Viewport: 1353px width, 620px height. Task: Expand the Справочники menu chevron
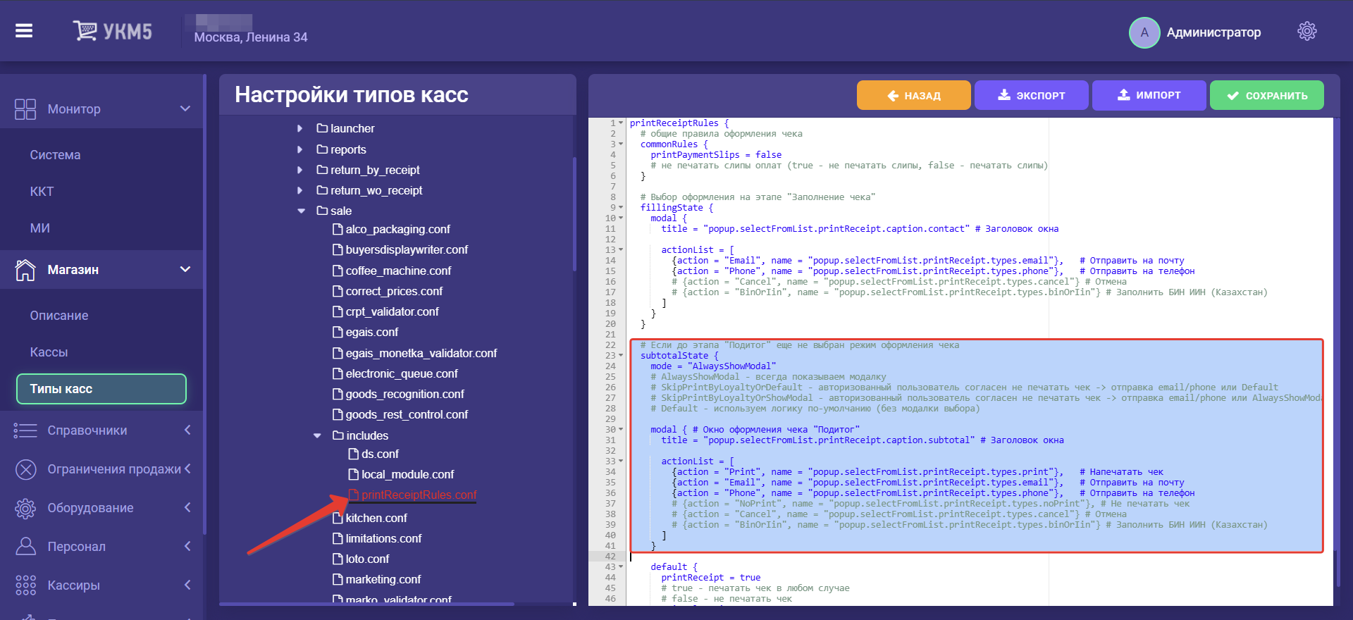[x=187, y=430]
